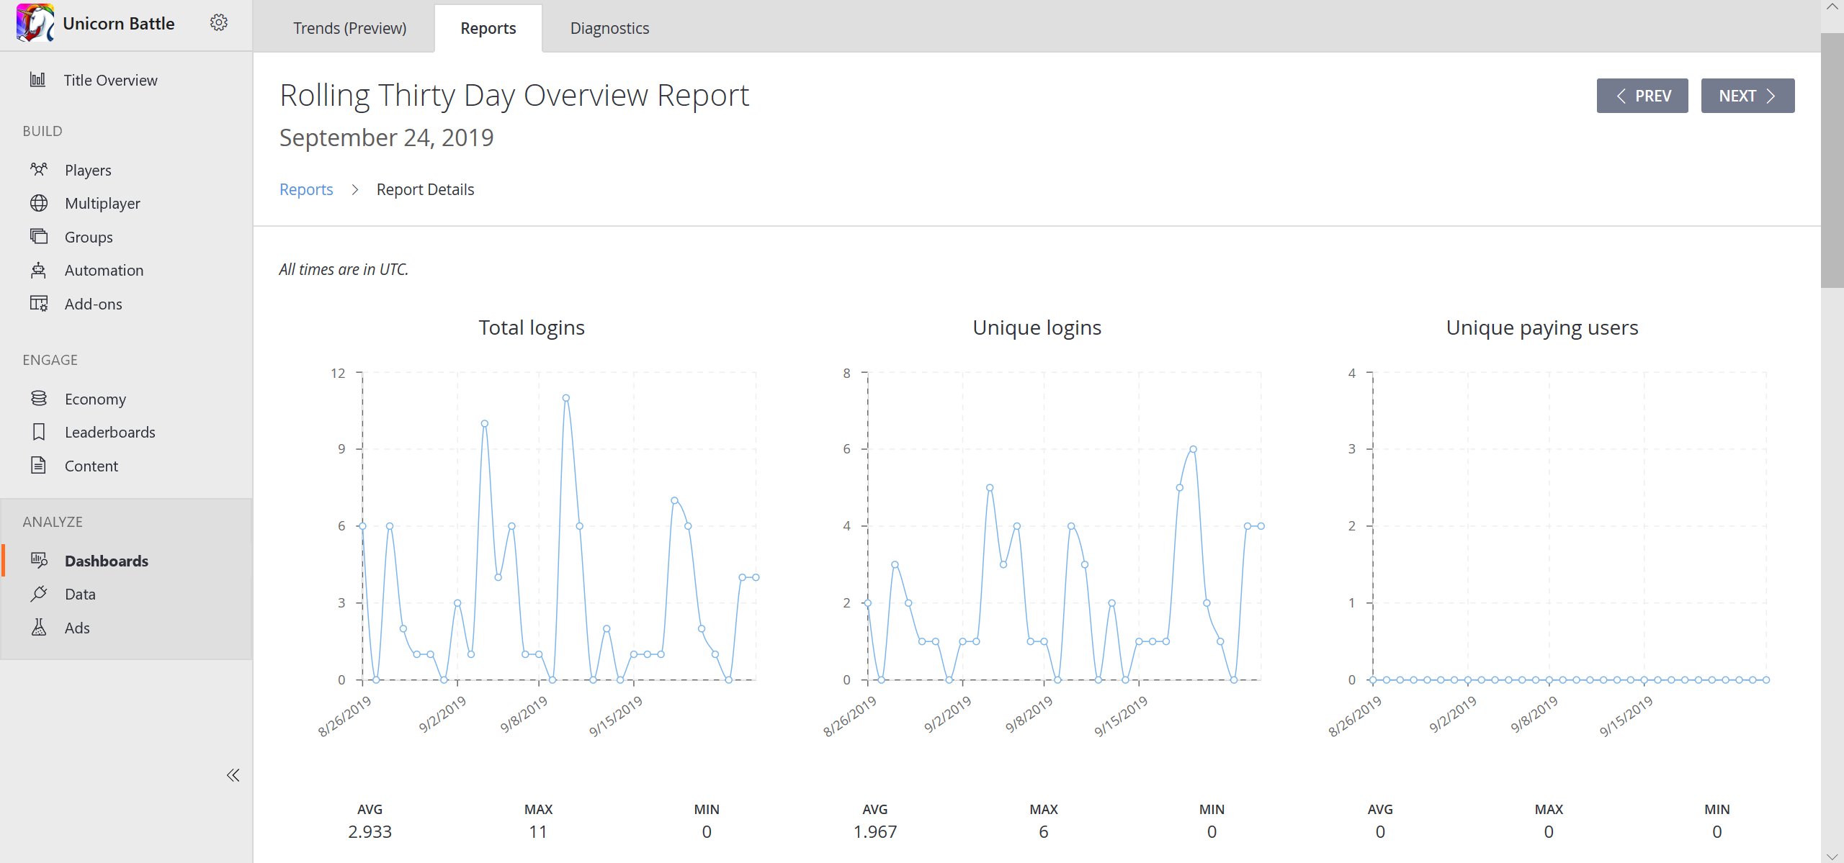The height and width of the screenshot is (863, 1844).
Task: Open Economy section label
Action: [95, 399]
